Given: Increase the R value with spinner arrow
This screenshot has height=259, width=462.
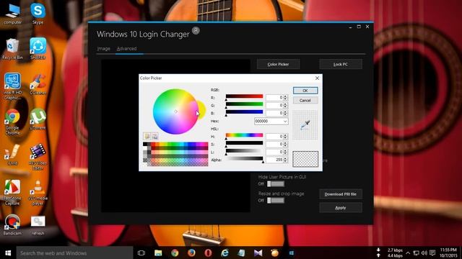Looking at the screenshot, I should (x=285, y=96).
